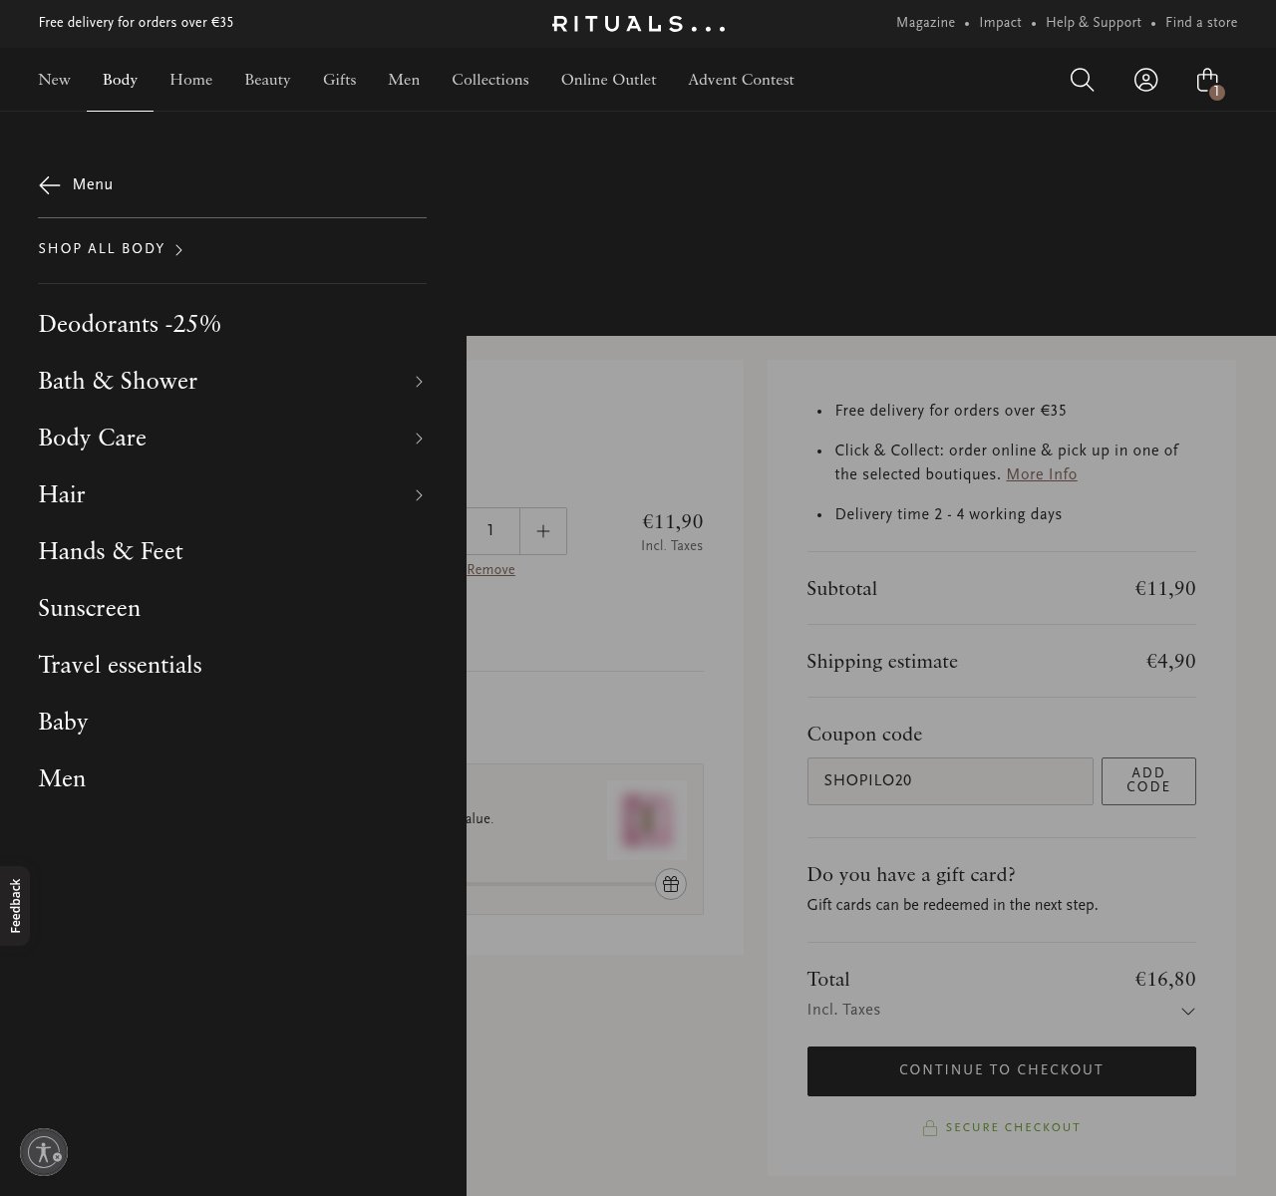Click the Total amount €16,80
The width and height of the screenshot is (1276, 1196).
(1165, 979)
